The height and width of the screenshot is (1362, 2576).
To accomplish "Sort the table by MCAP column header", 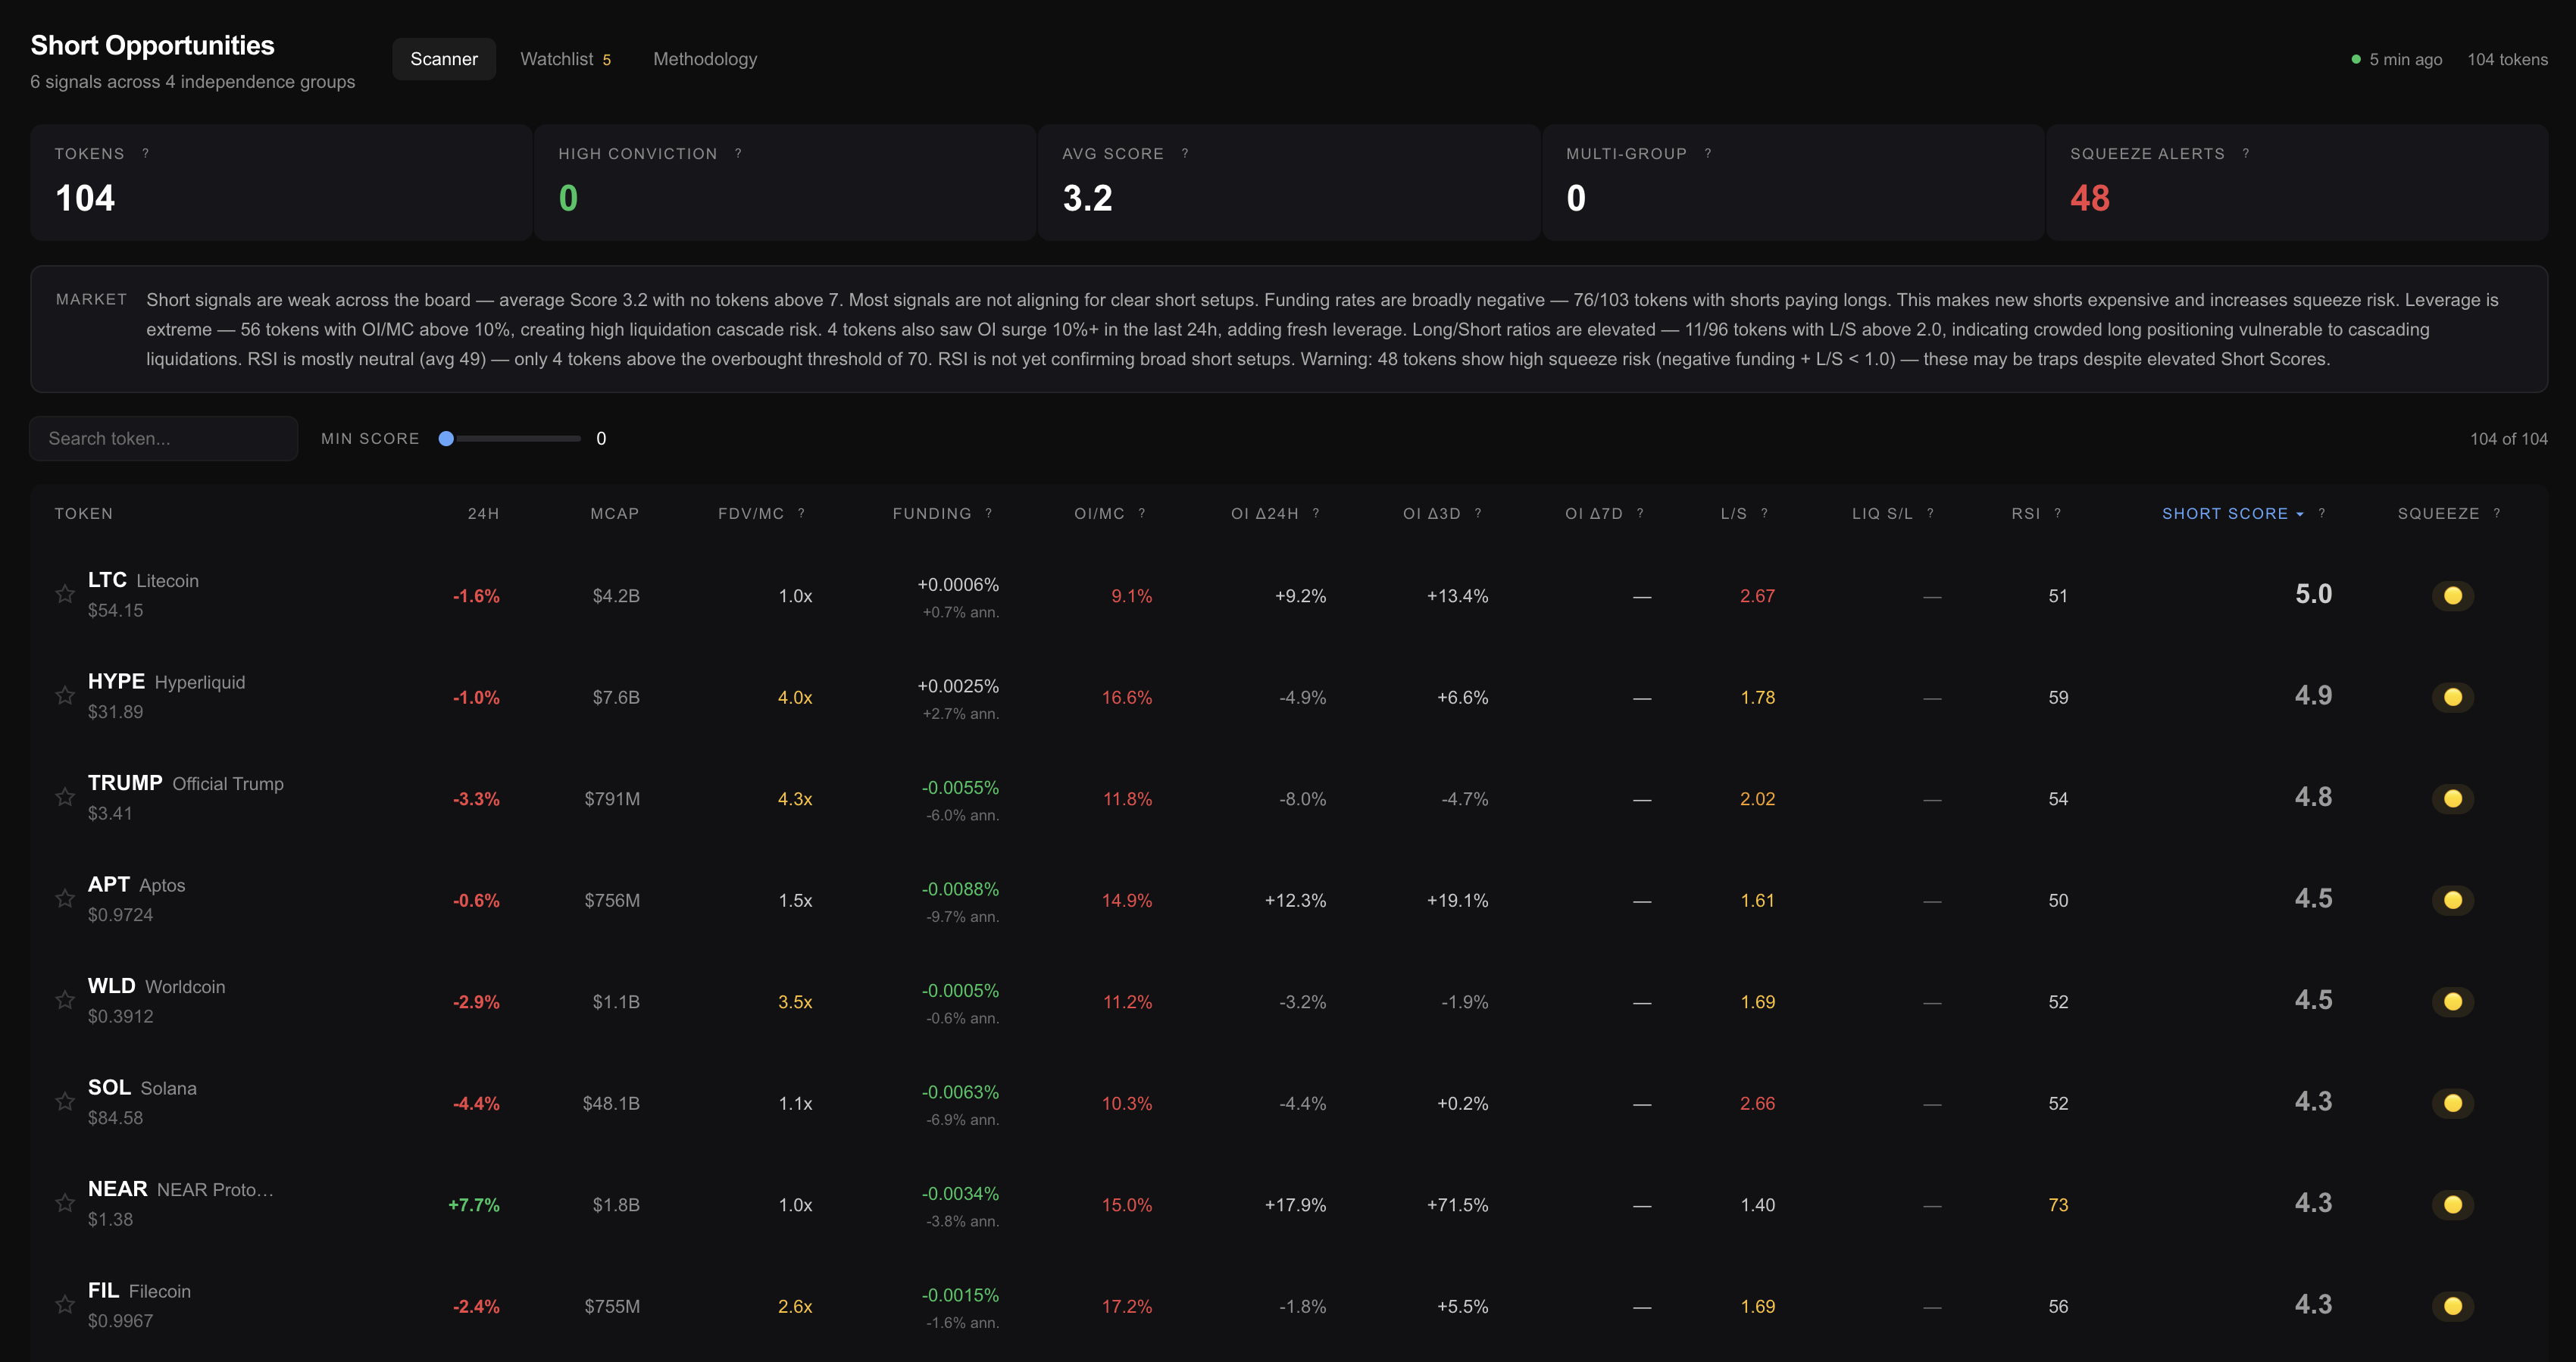I will 614,513.
